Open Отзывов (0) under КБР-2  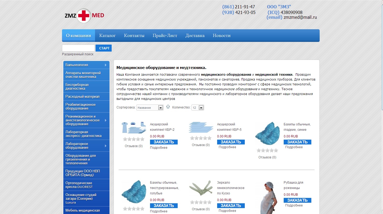pyautogui.click(x=134, y=146)
